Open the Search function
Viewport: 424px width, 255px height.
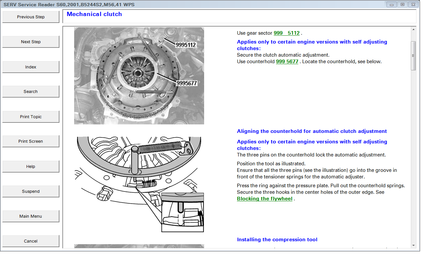pos(31,92)
